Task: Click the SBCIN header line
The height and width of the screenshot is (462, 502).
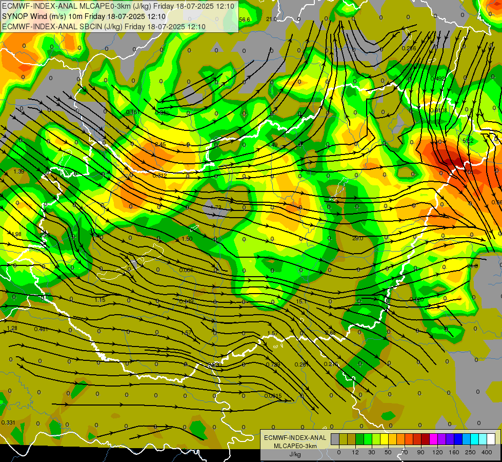Action: 104,27
